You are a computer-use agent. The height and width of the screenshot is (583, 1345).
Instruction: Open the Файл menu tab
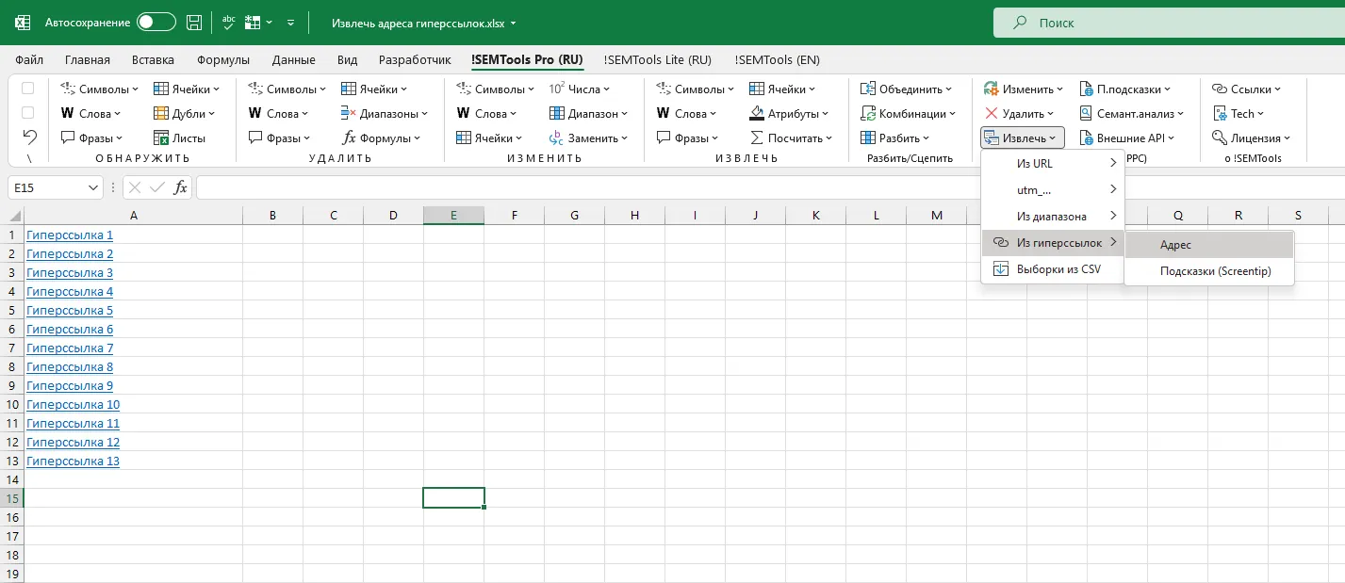click(x=29, y=59)
